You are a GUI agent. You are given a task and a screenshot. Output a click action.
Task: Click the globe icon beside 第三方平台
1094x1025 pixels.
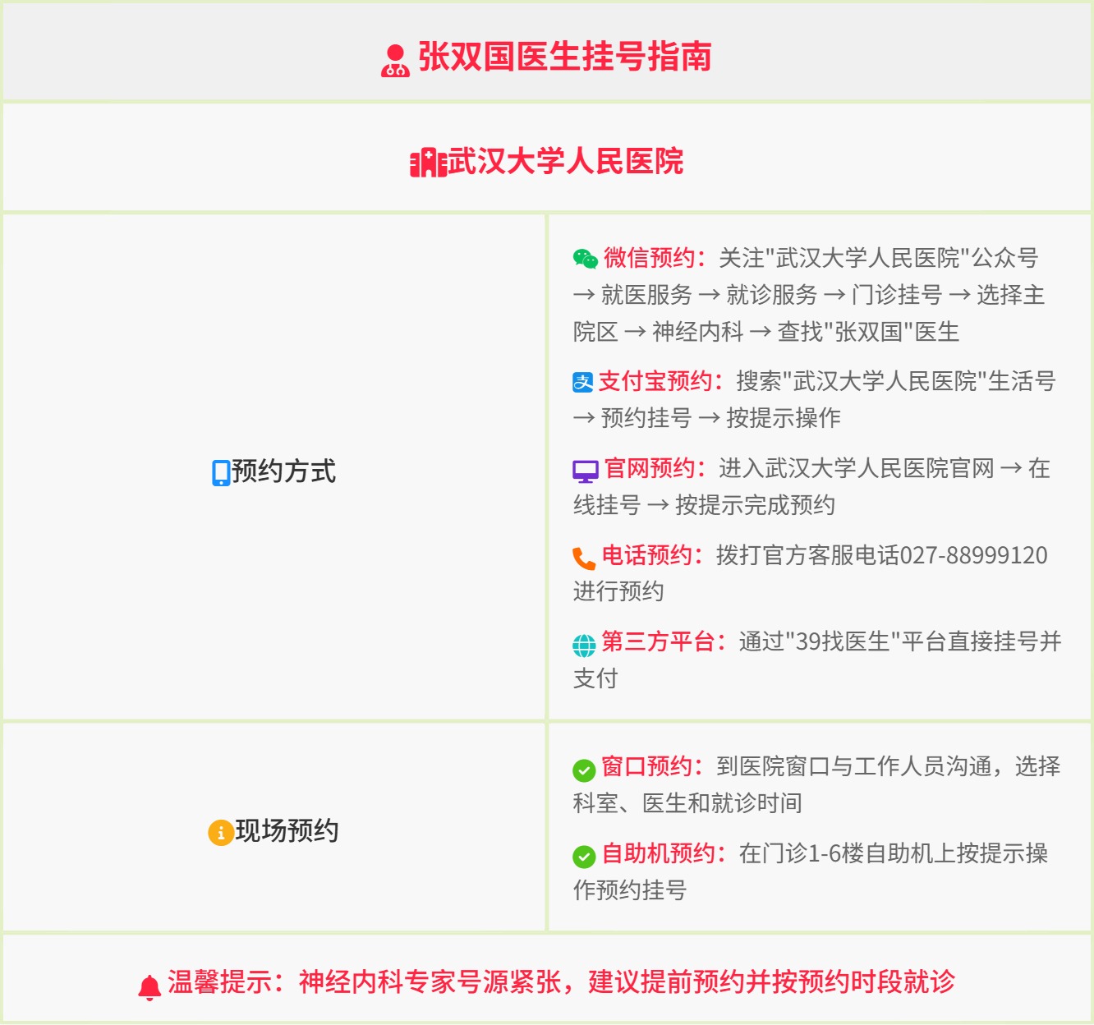click(x=584, y=646)
